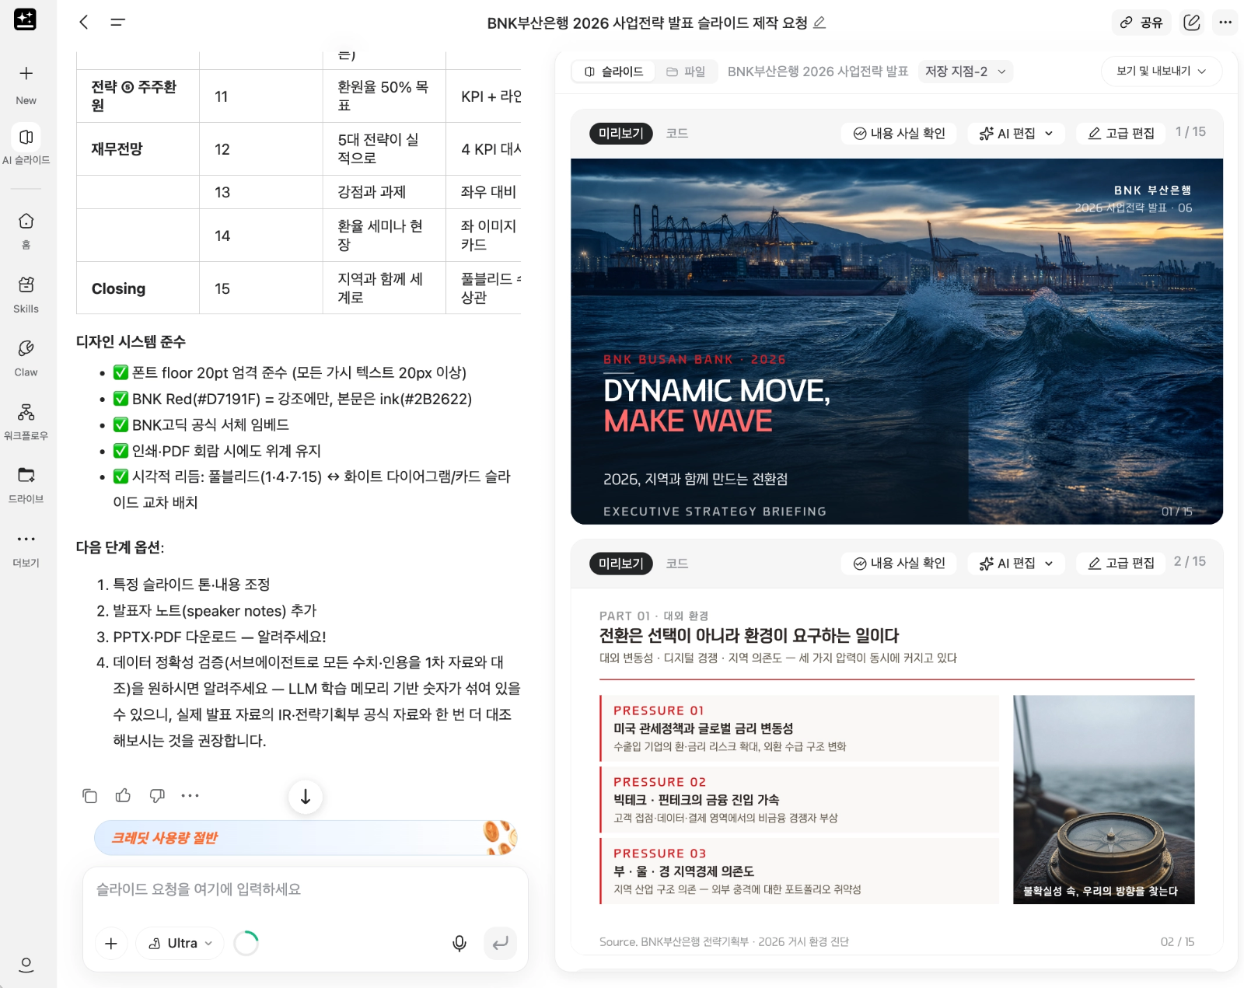
Task: Toggle the chat list menu icon
Action: (117, 23)
